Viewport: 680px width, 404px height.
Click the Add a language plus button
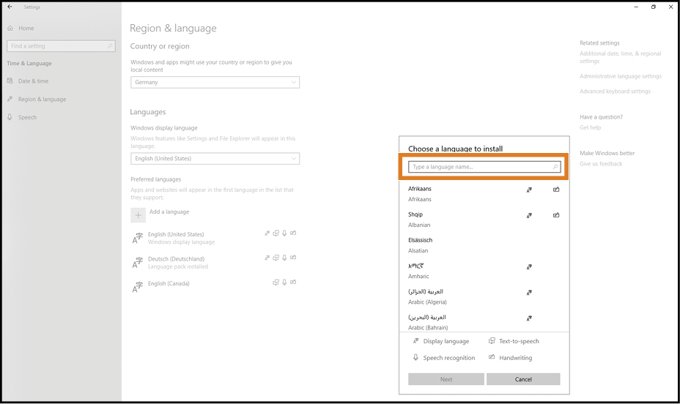coord(138,214)
